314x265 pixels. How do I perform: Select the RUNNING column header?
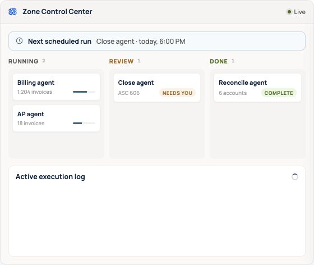(23, 61)
